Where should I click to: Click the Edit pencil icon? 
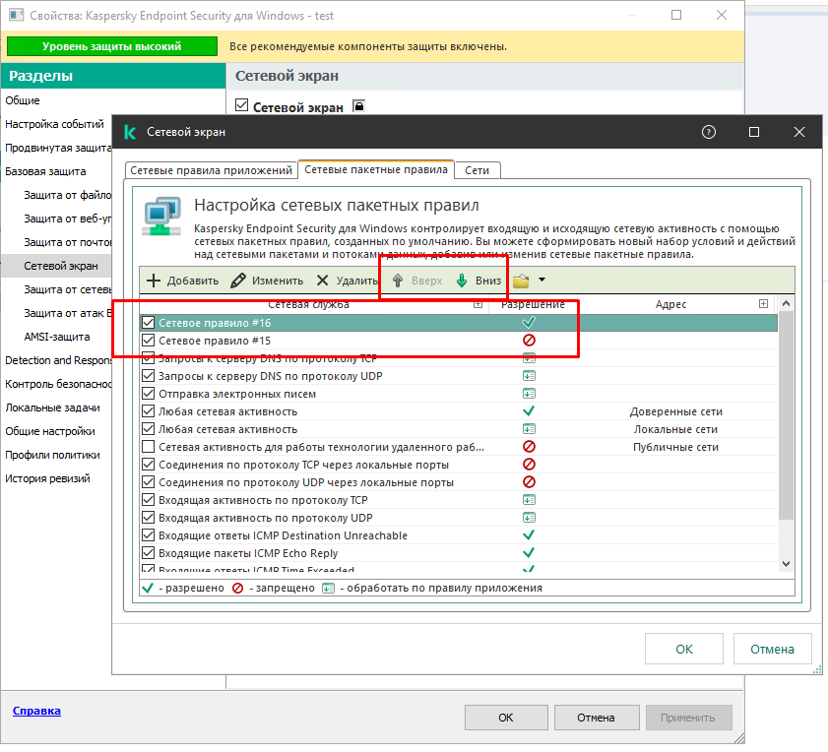click(238, 281)
